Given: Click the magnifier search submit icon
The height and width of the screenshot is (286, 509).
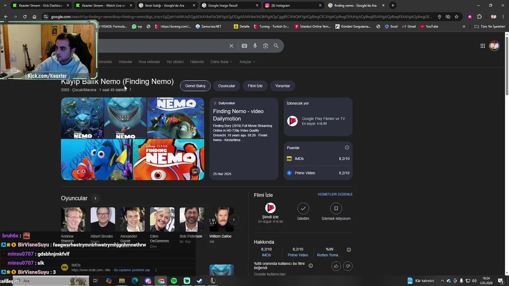Looking at the screenshot, I should pos(276,46).
